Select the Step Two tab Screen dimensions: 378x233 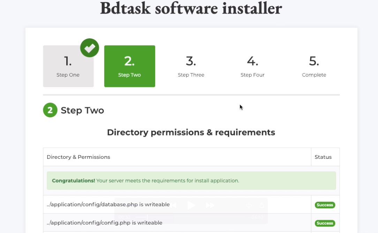click(x=129, y=66)
